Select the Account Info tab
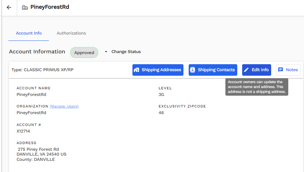This screenshot has height=172, width=304. [29, 33]
